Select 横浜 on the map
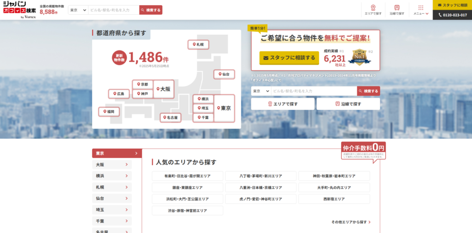This screenshot has height=233, width=472. point(203,99)
